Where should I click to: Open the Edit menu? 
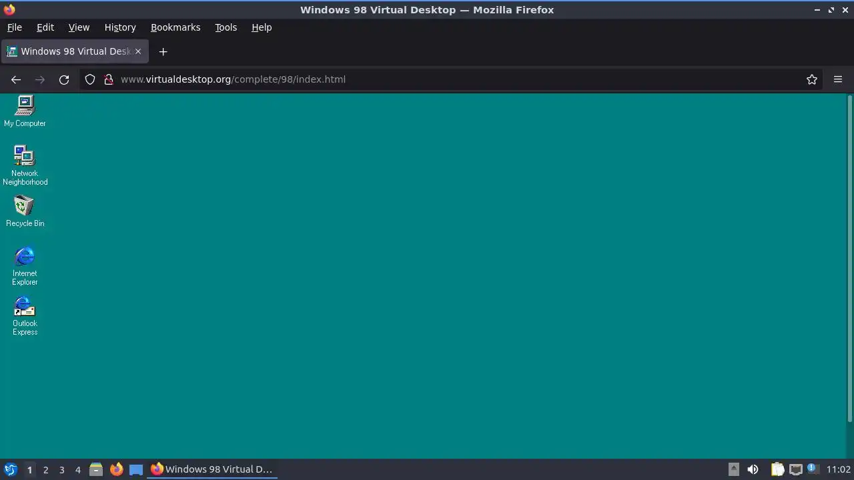coord(45,27)
